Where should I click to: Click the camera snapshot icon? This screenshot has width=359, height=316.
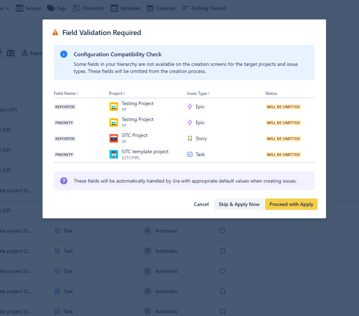(11, 53)
